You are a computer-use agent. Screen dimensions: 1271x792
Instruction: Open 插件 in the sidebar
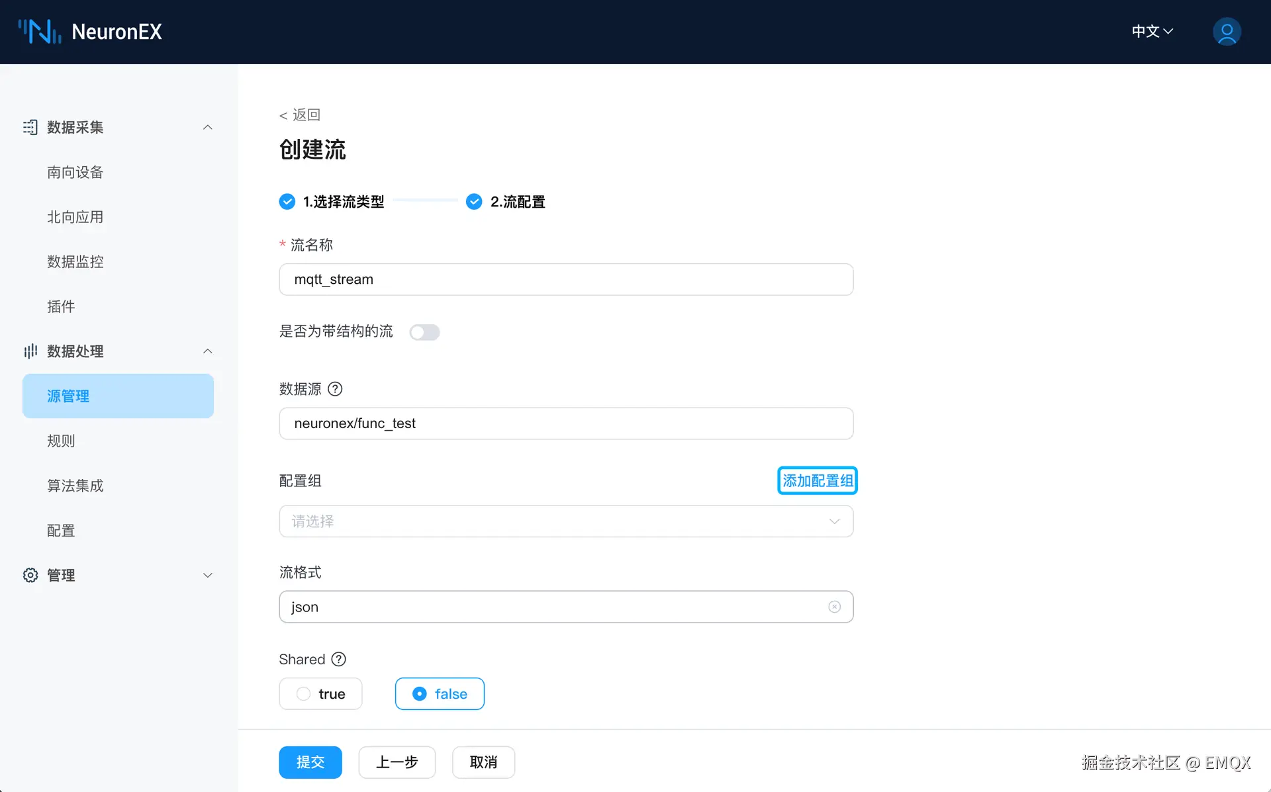click(61, 306)
